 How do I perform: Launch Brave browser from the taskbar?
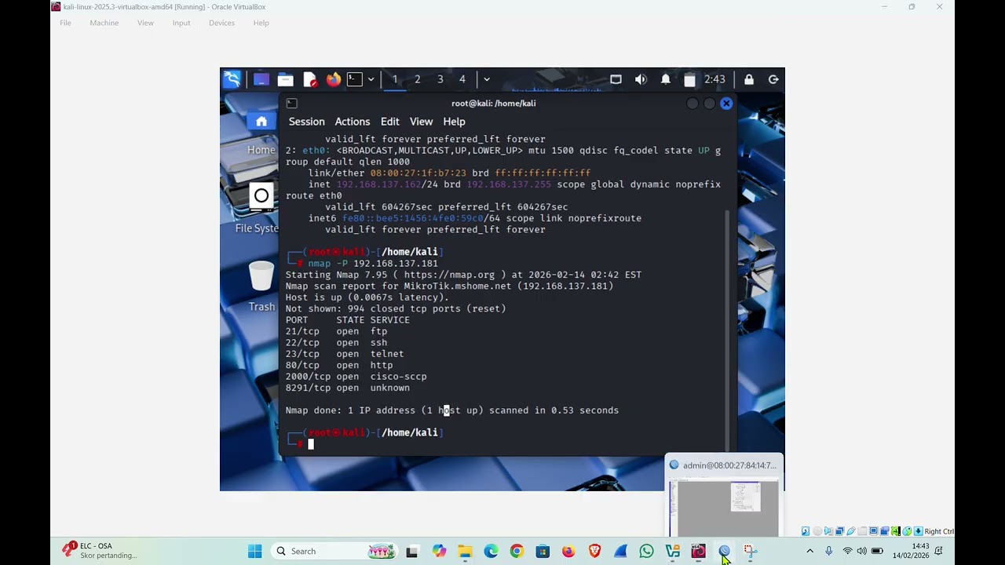point(594,552)
